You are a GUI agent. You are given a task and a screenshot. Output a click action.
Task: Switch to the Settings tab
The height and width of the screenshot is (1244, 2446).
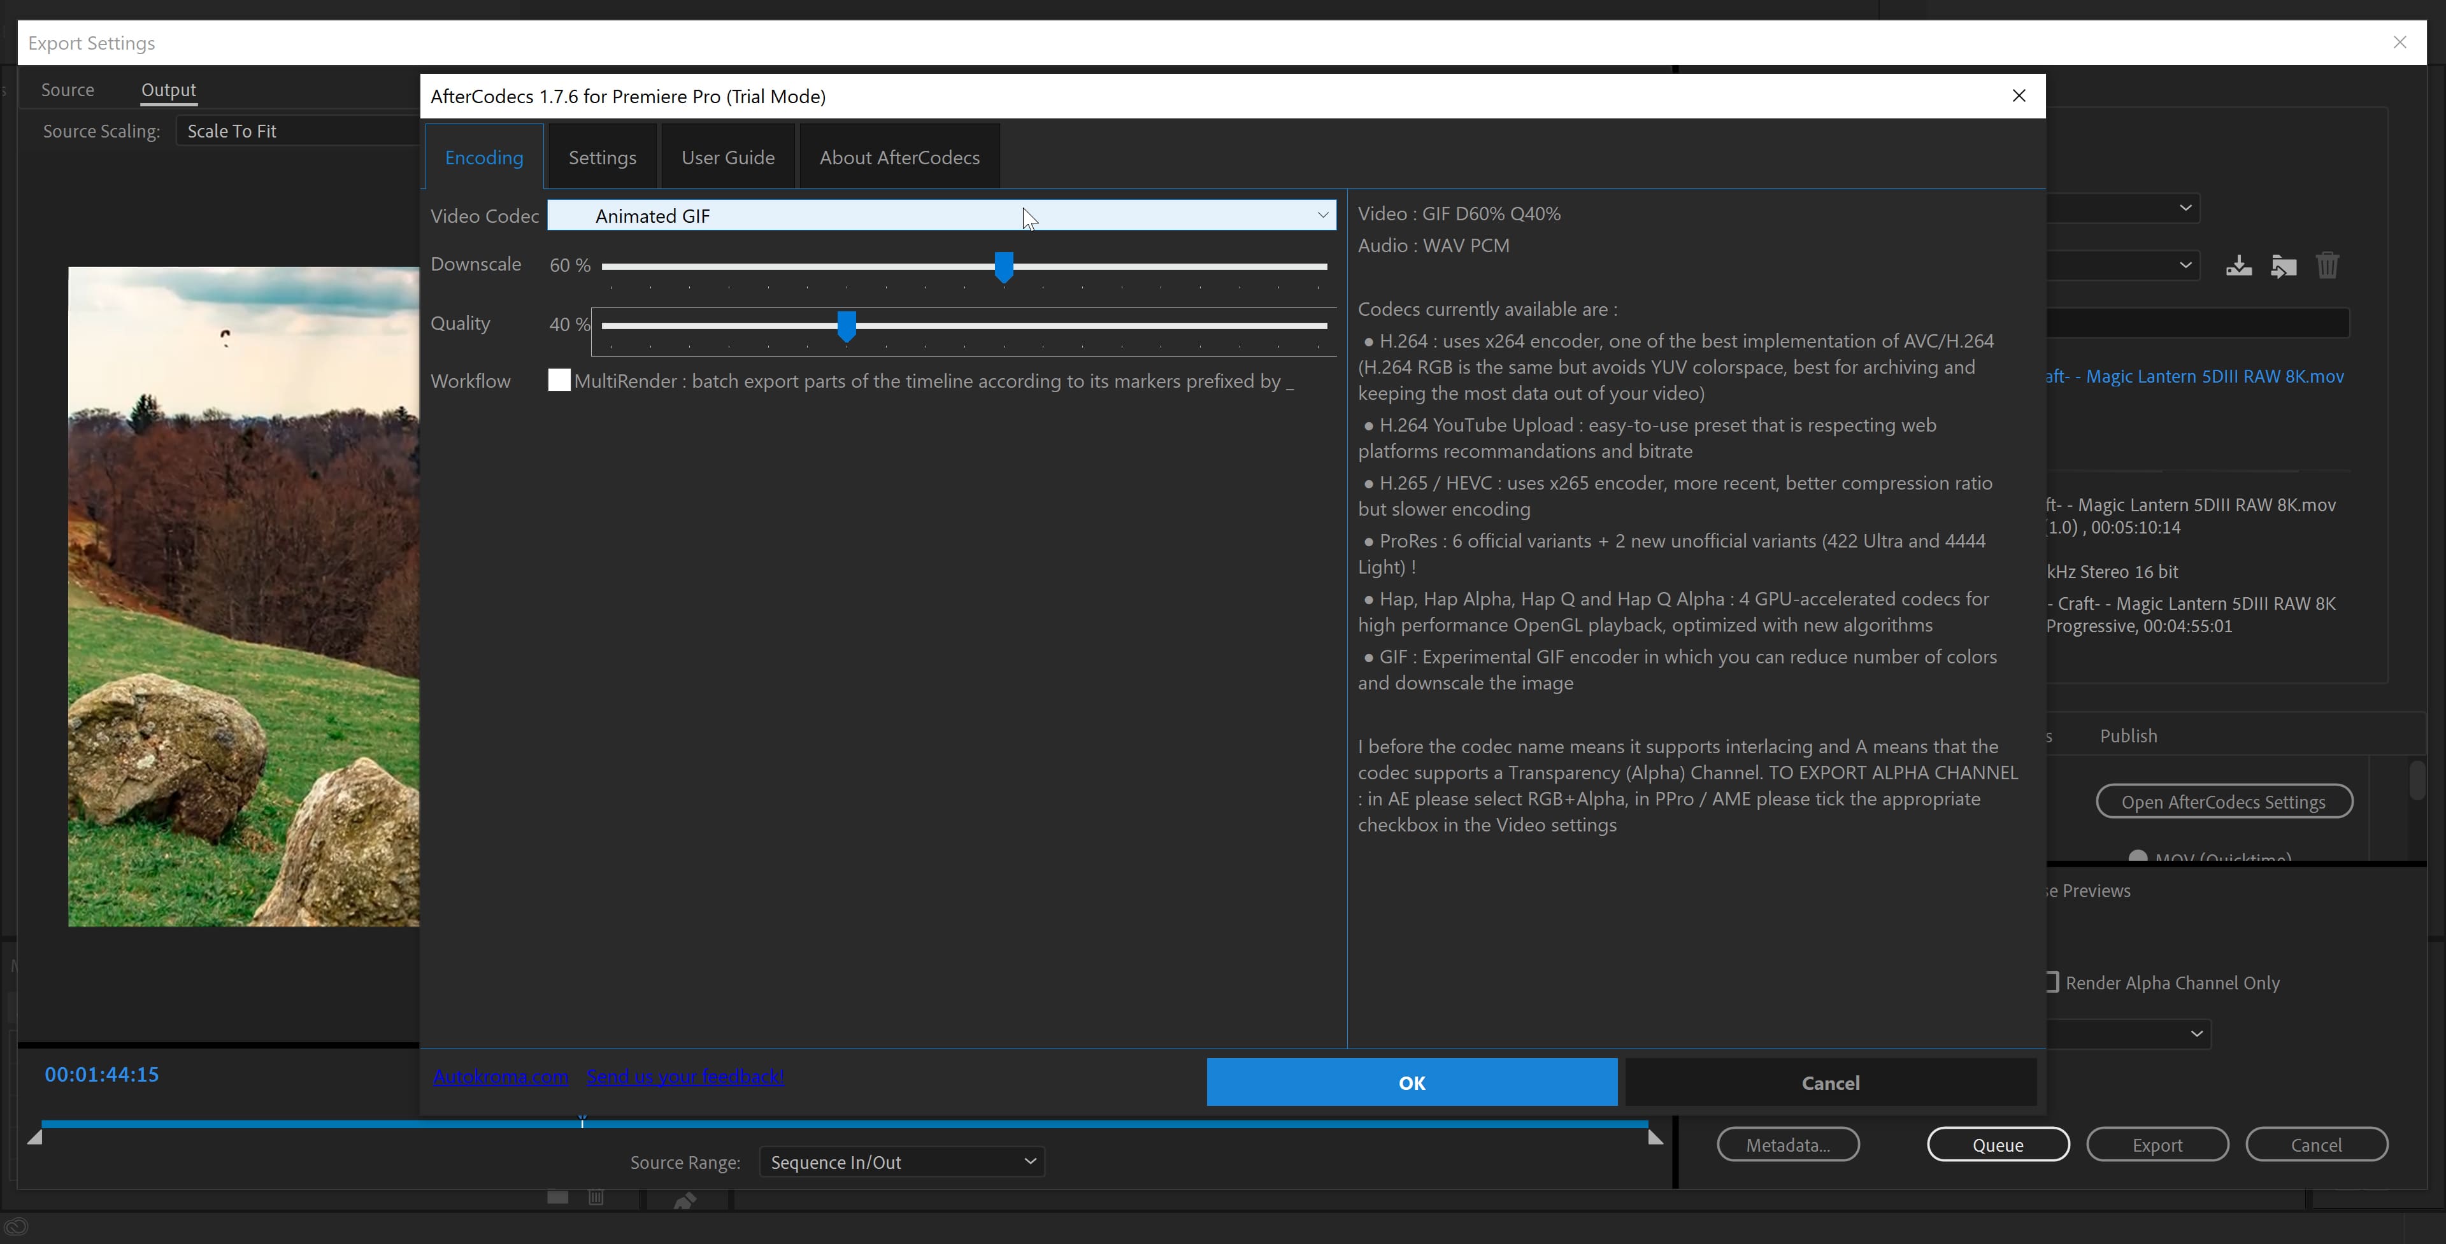coord(602,157)
